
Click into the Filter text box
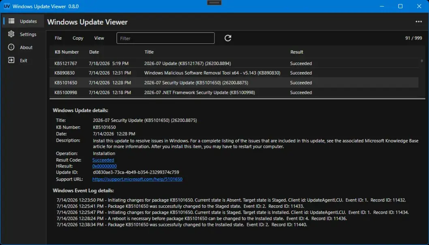165,38
